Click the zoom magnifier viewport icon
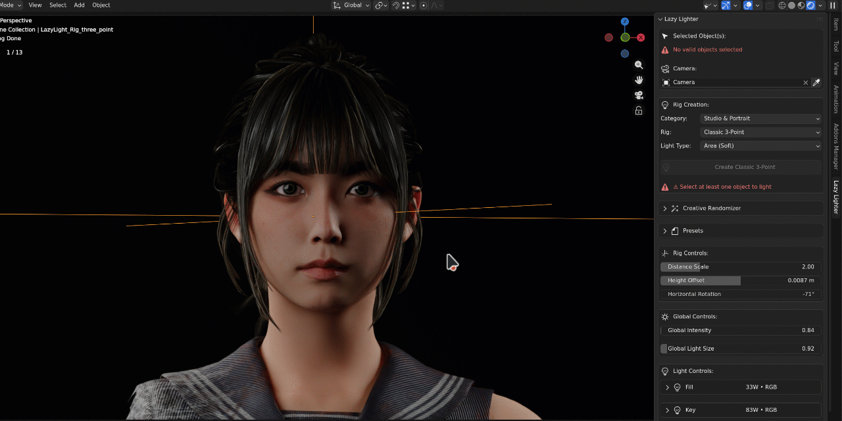842x421 pixels. tap(639, 65)
